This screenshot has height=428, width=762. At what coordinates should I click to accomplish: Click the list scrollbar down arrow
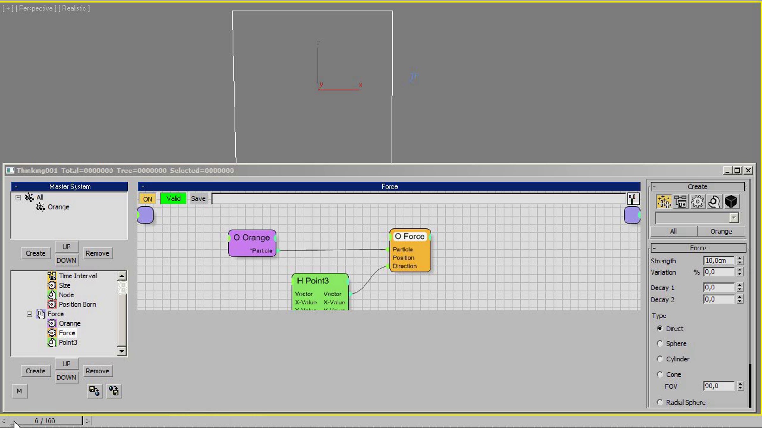(122, 351)
